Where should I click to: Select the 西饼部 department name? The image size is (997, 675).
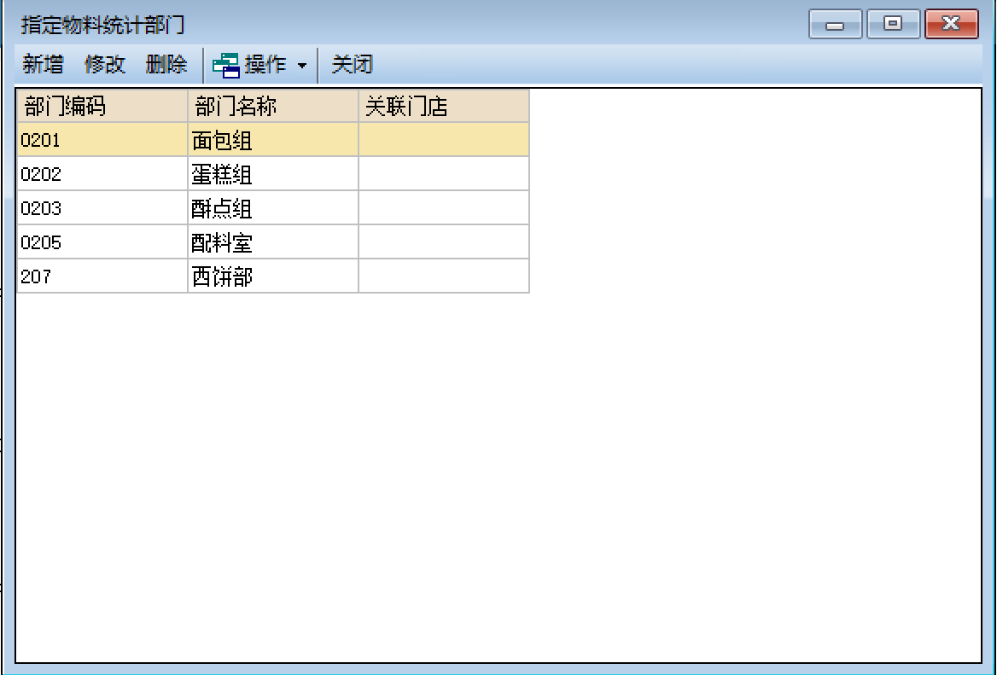[x=273, y=276]
